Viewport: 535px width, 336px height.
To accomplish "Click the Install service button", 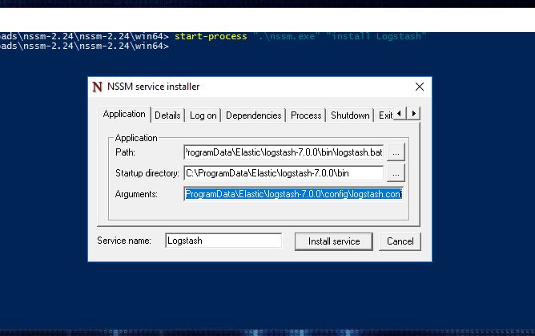I will pyautogui.click(x=334, y=241).
